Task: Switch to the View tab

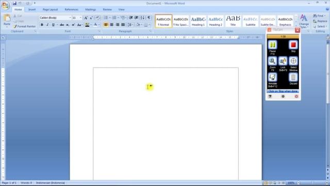Action: tap(121, 9)
